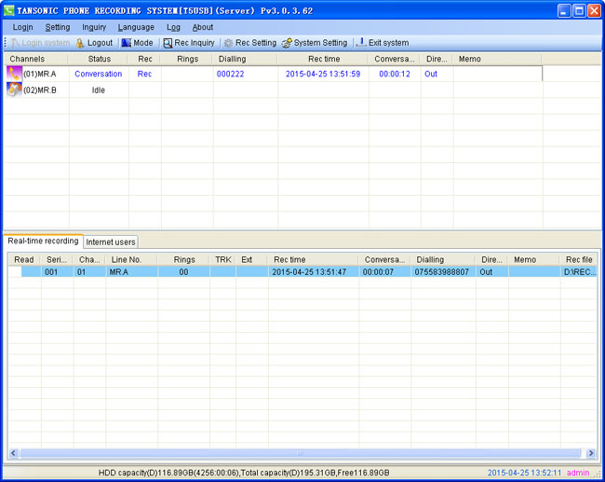Select recording row with dialling 075583988807
Viewport: 605px width, 482px height.
coord(441,272)
